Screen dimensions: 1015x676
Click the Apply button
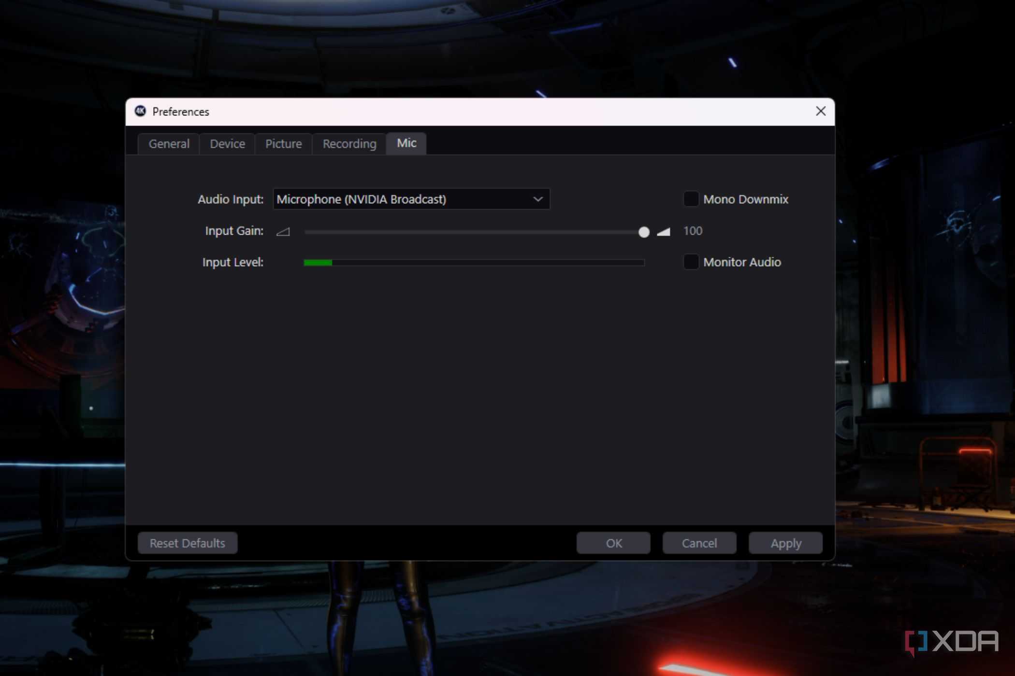point(785,543)
